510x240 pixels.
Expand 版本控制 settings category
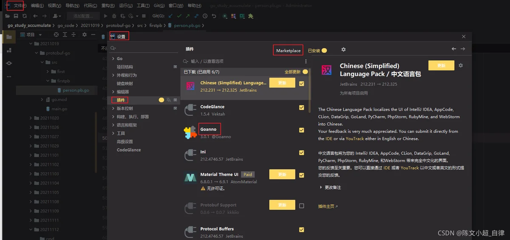click(113, 108)
